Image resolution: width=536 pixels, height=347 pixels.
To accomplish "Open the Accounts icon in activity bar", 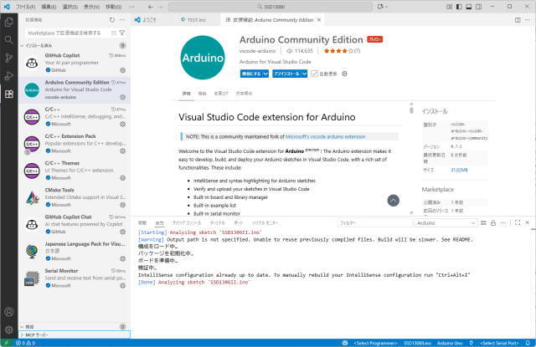I will (9, 310).
